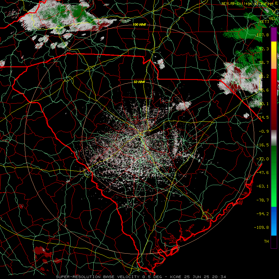Click the 100 NMI range ring label
This screenshot has height=279, width=279.
coord(139,24)
